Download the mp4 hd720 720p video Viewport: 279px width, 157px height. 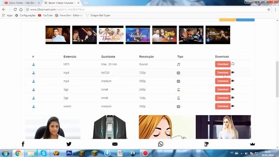[x=223, y=72]
